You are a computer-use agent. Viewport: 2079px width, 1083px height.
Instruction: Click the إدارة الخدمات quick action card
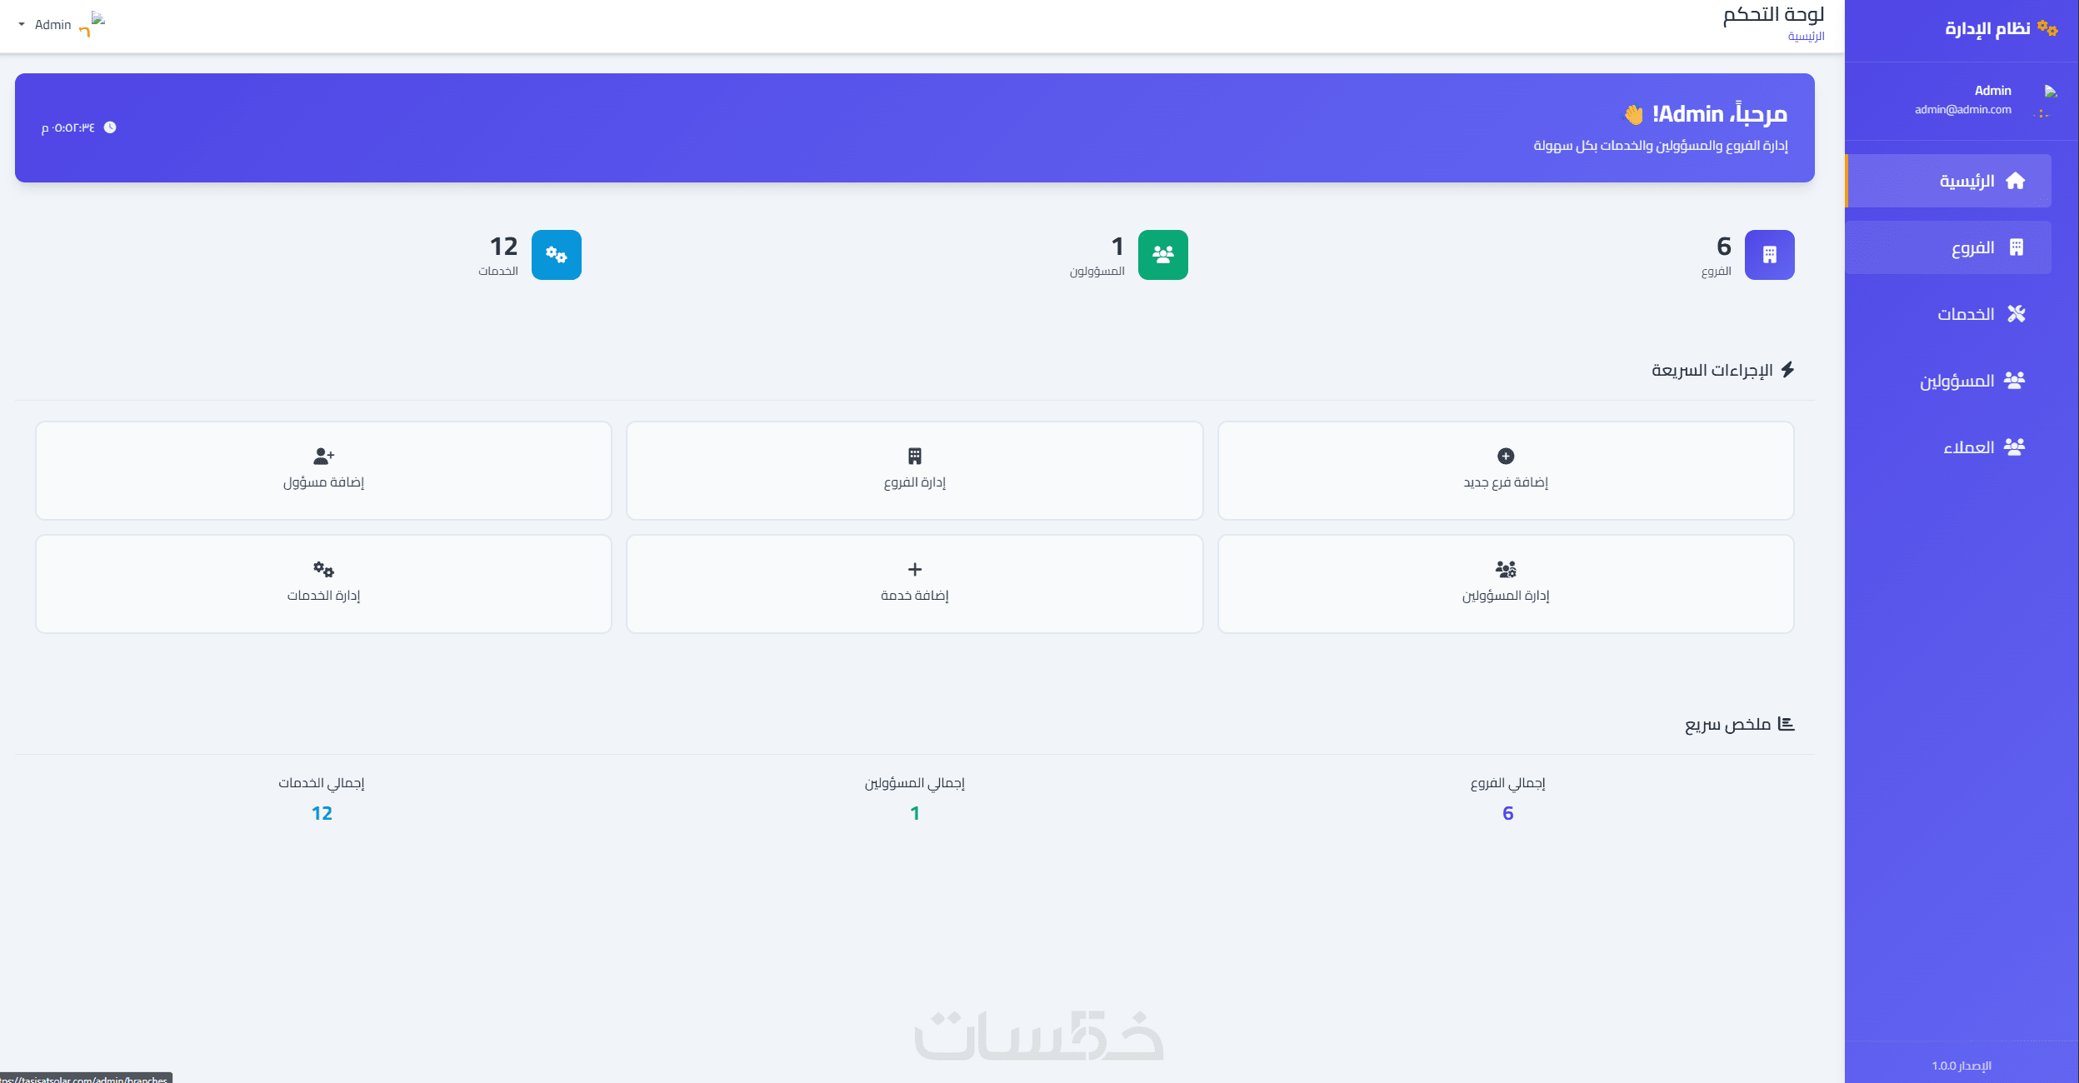click(x=323, y=584)
